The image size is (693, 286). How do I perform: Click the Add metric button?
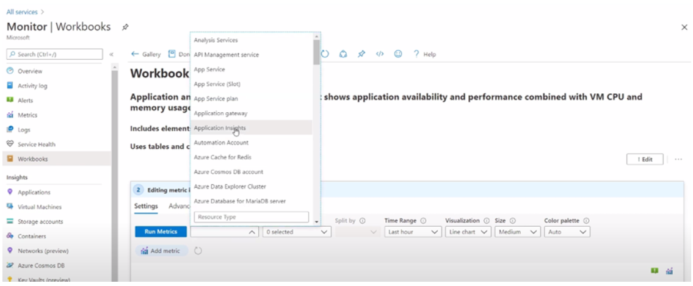[x=161, y=251]
